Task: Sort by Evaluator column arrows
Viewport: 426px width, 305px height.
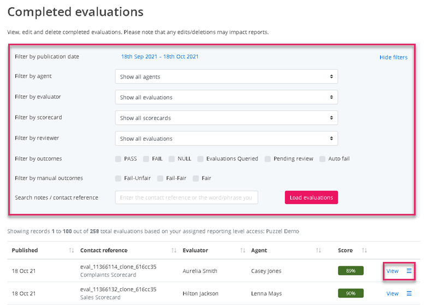Action: click(x=243, y=250)
